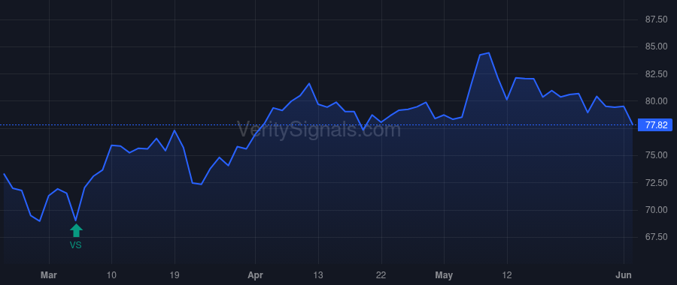Viewport: 677px width, 285px height.
Task: Click the 13 date axis label
Action: tap(318, 275)
